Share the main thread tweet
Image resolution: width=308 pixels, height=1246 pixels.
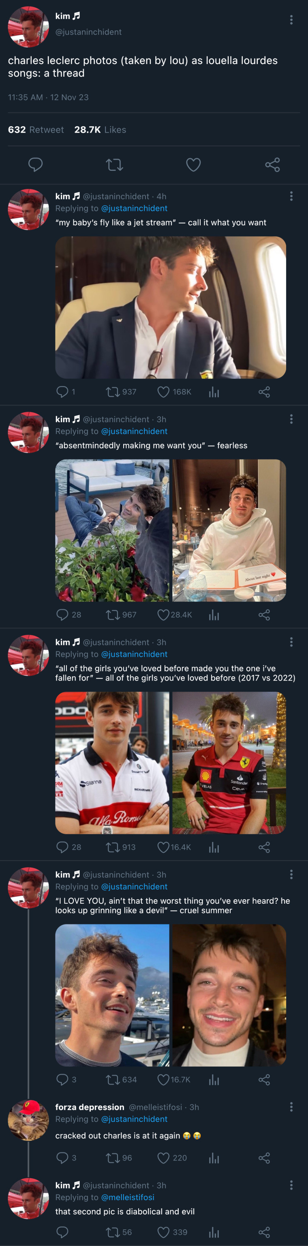(272, 165)
